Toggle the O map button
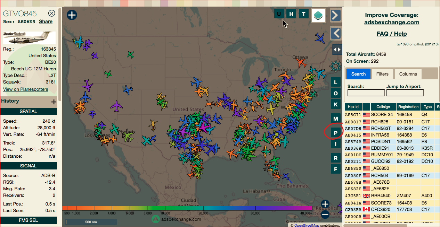Image resolution: width=440 pixels, height=227 pixels. pos(336,93)
